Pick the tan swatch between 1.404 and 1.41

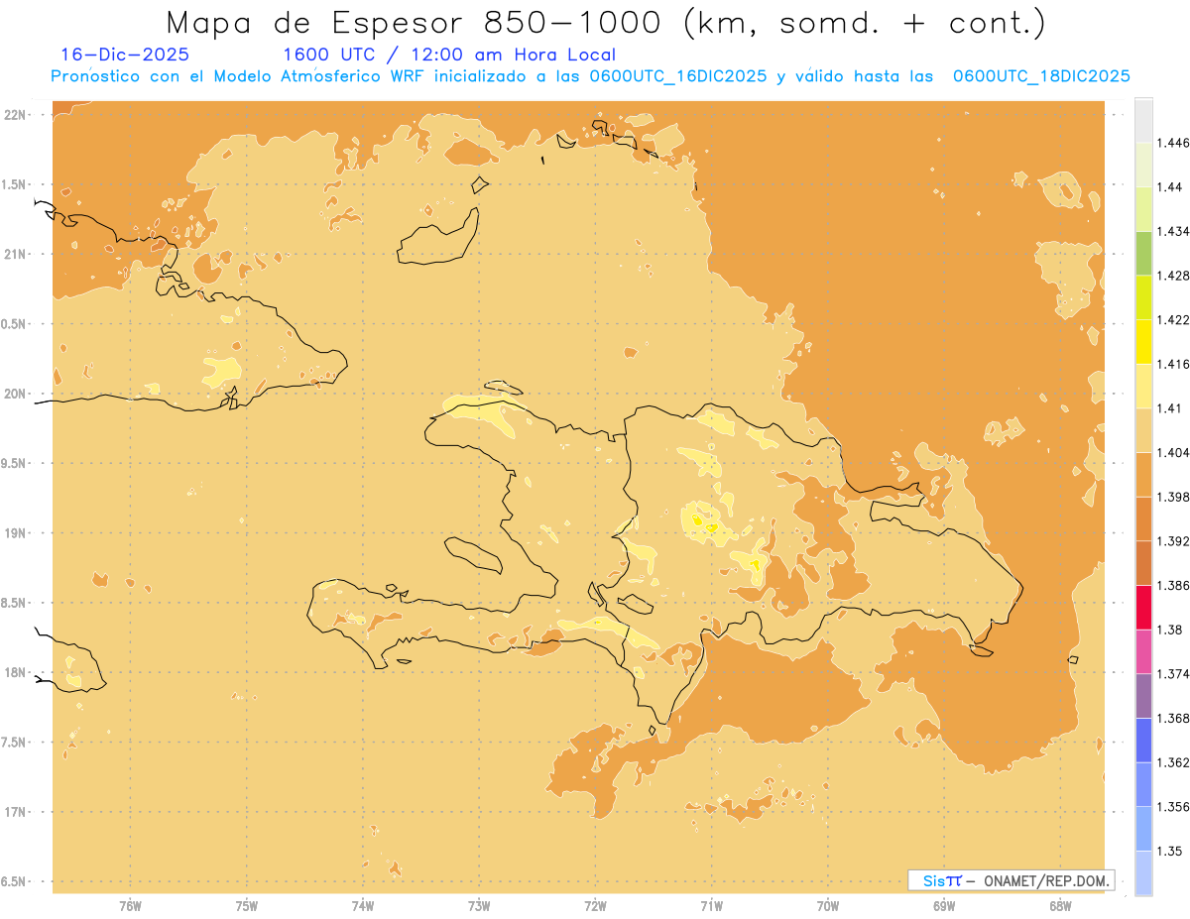1143,430
